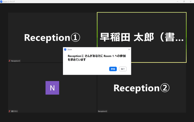The height and width of the screenshot is (122, 194).
Task: Click the muted mic icon on the N tile
Action: (x=10, y=111)
